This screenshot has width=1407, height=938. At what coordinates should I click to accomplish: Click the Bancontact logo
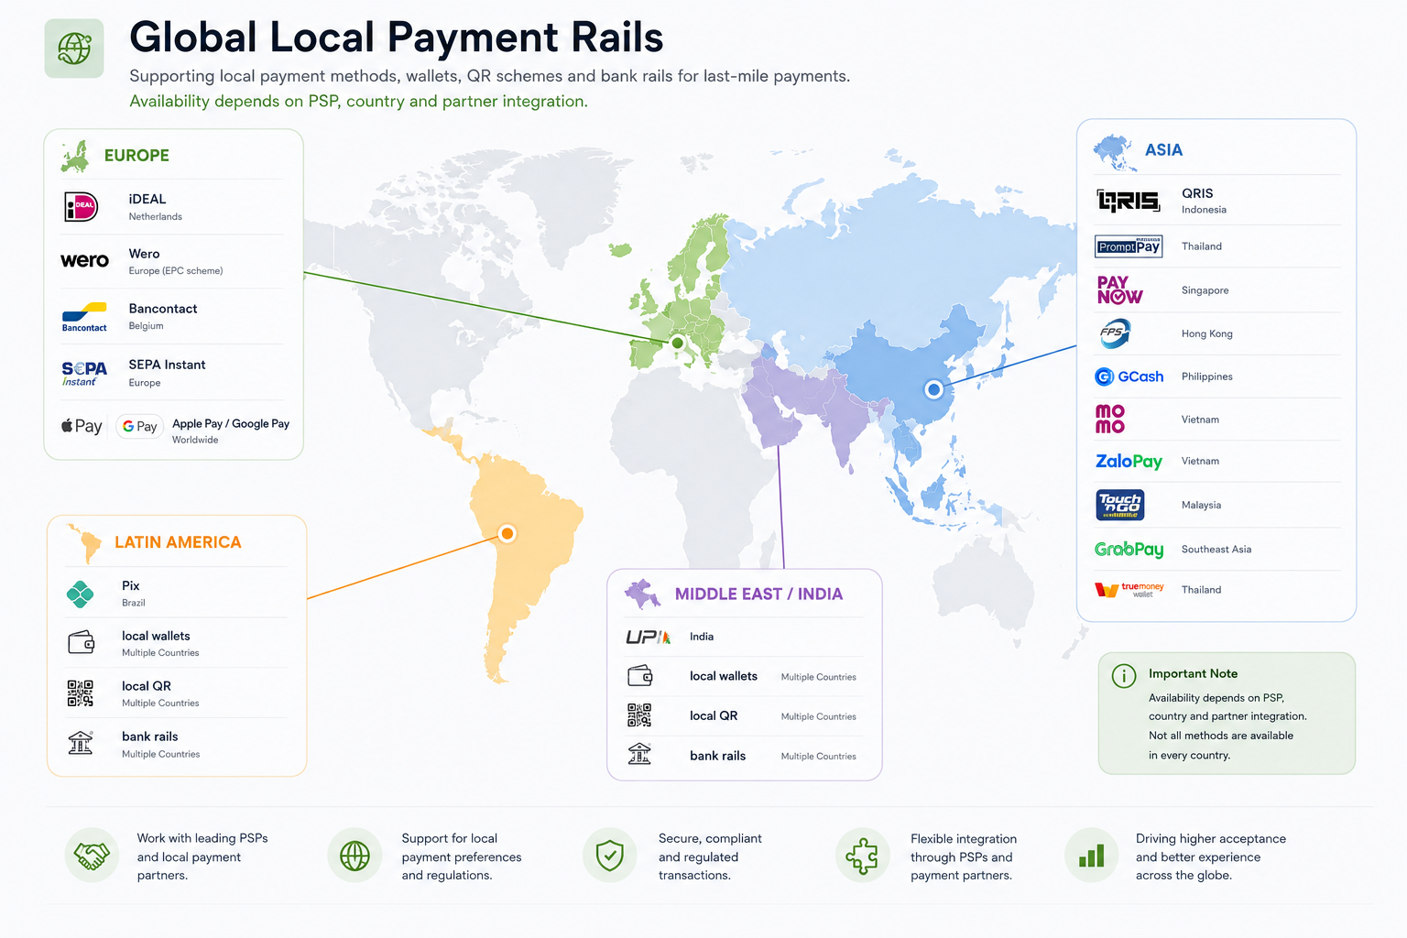pos(84,317)
